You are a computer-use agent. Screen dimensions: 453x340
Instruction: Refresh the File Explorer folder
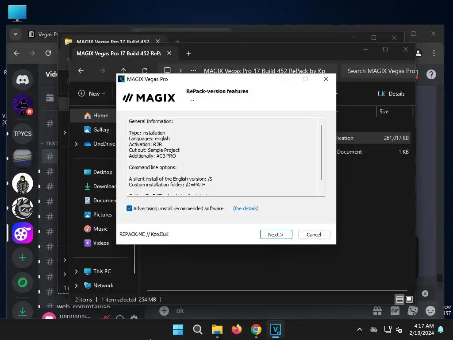(145, 70)
